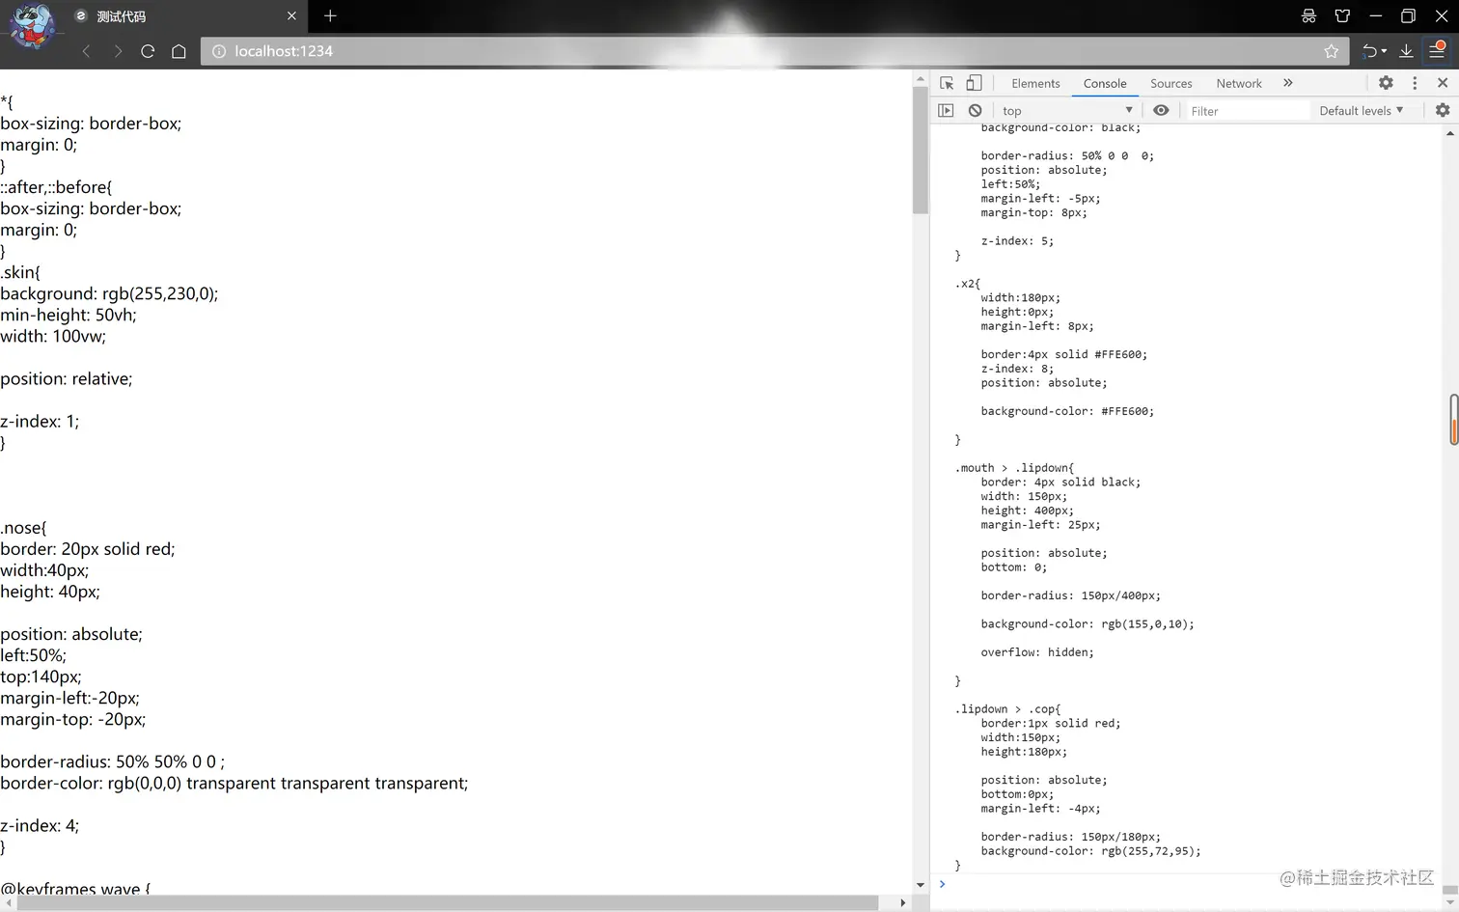Click the page's horizontal scrollbar thumb
The image size is (1459, 912).
pos(448,902)
